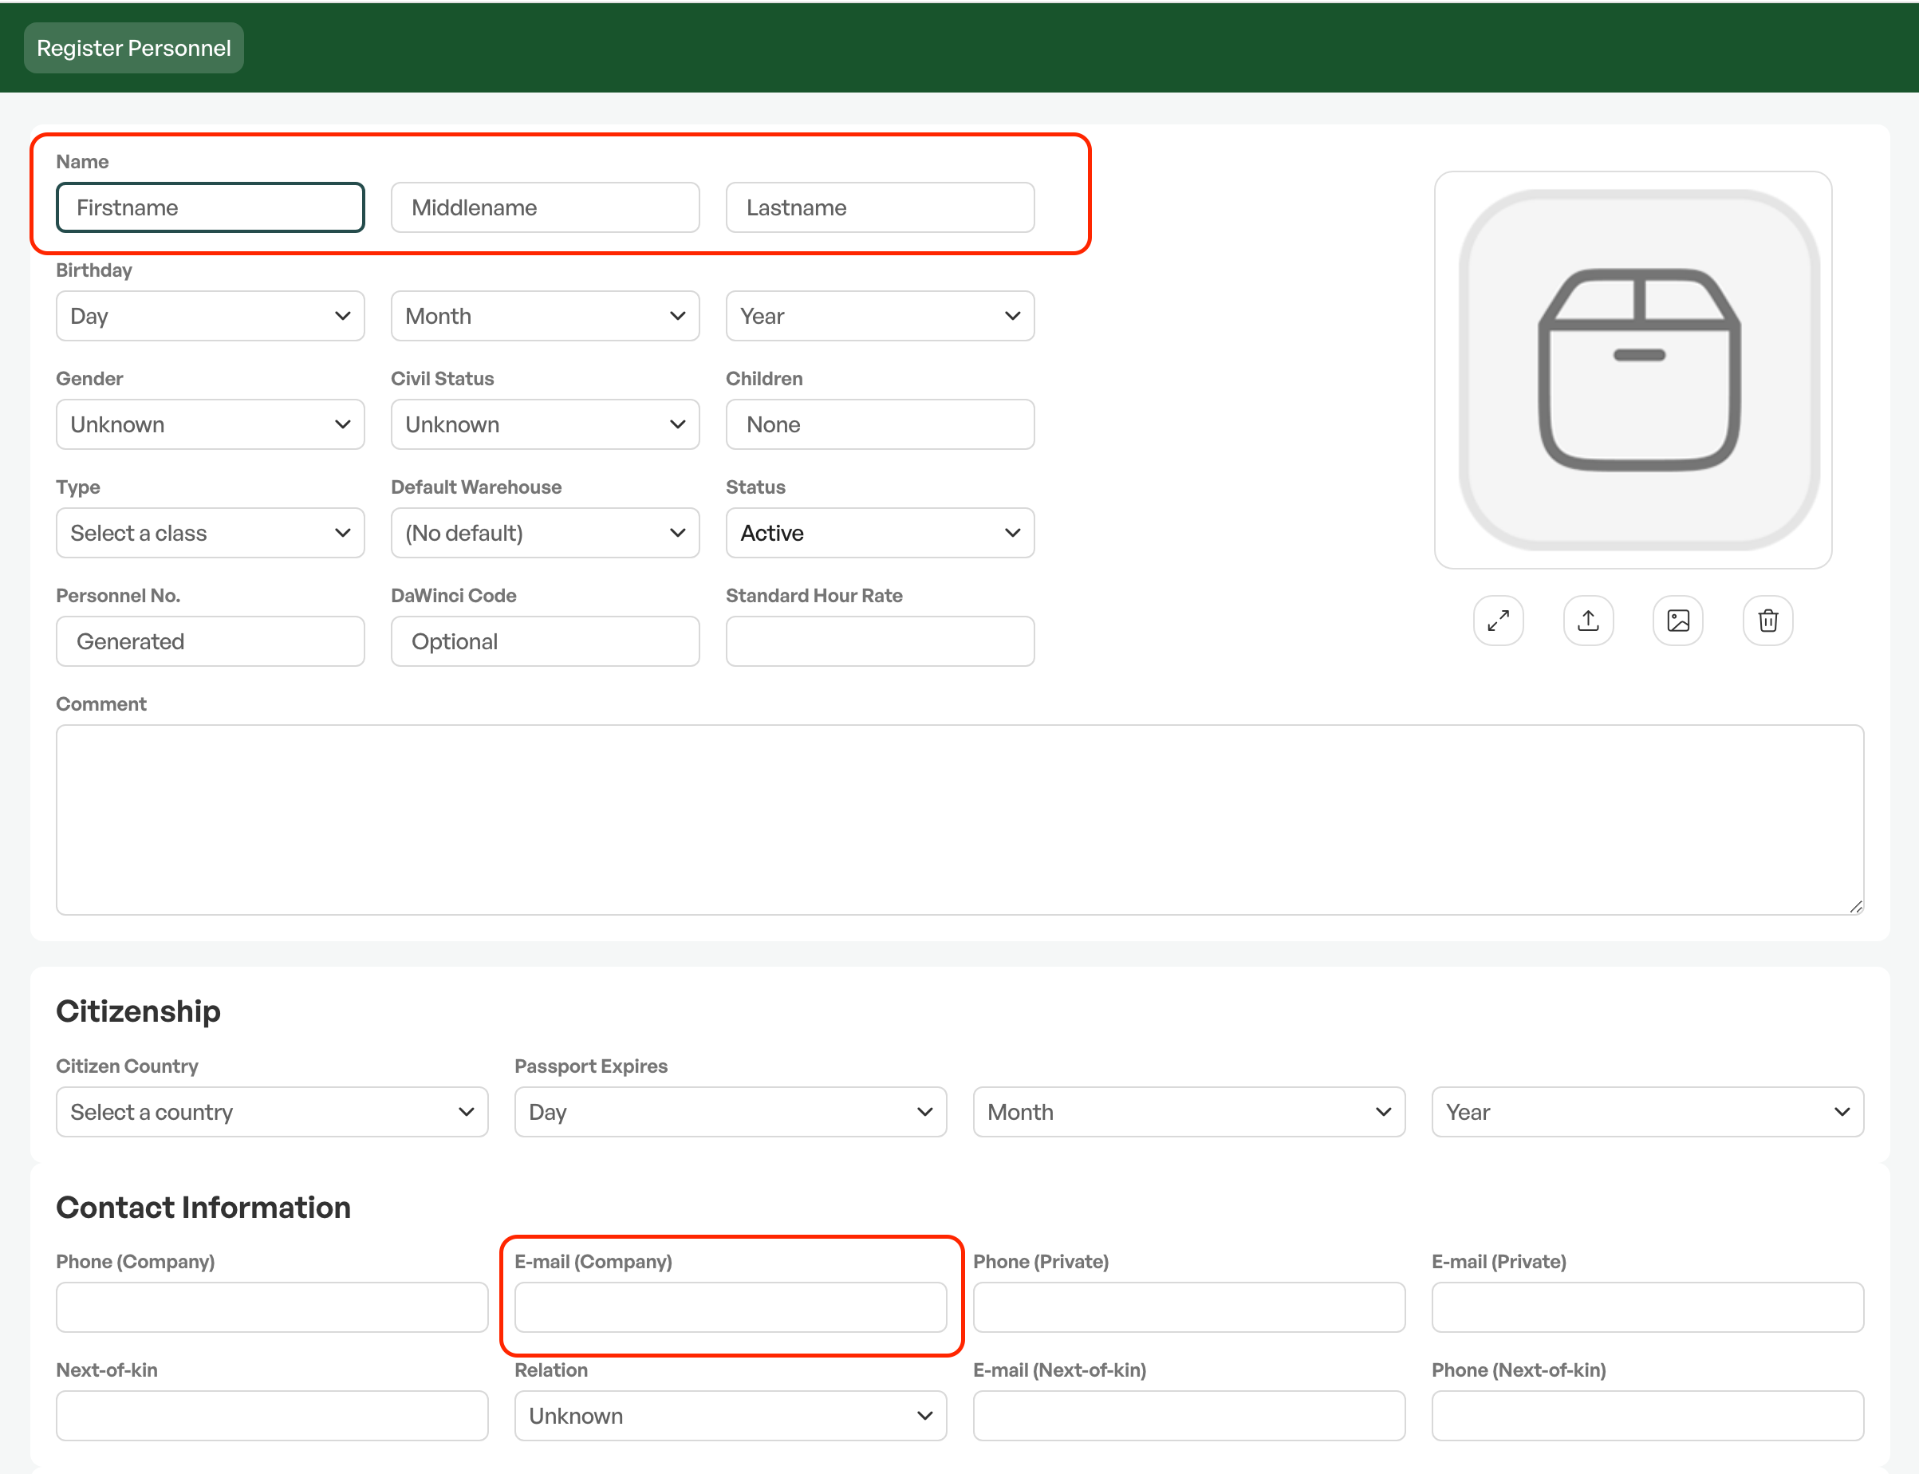The height and width of the screenshot is (1474, 1919).
Task: Focus the E-mail (Company) field
Action: (x=731, y=1307)
